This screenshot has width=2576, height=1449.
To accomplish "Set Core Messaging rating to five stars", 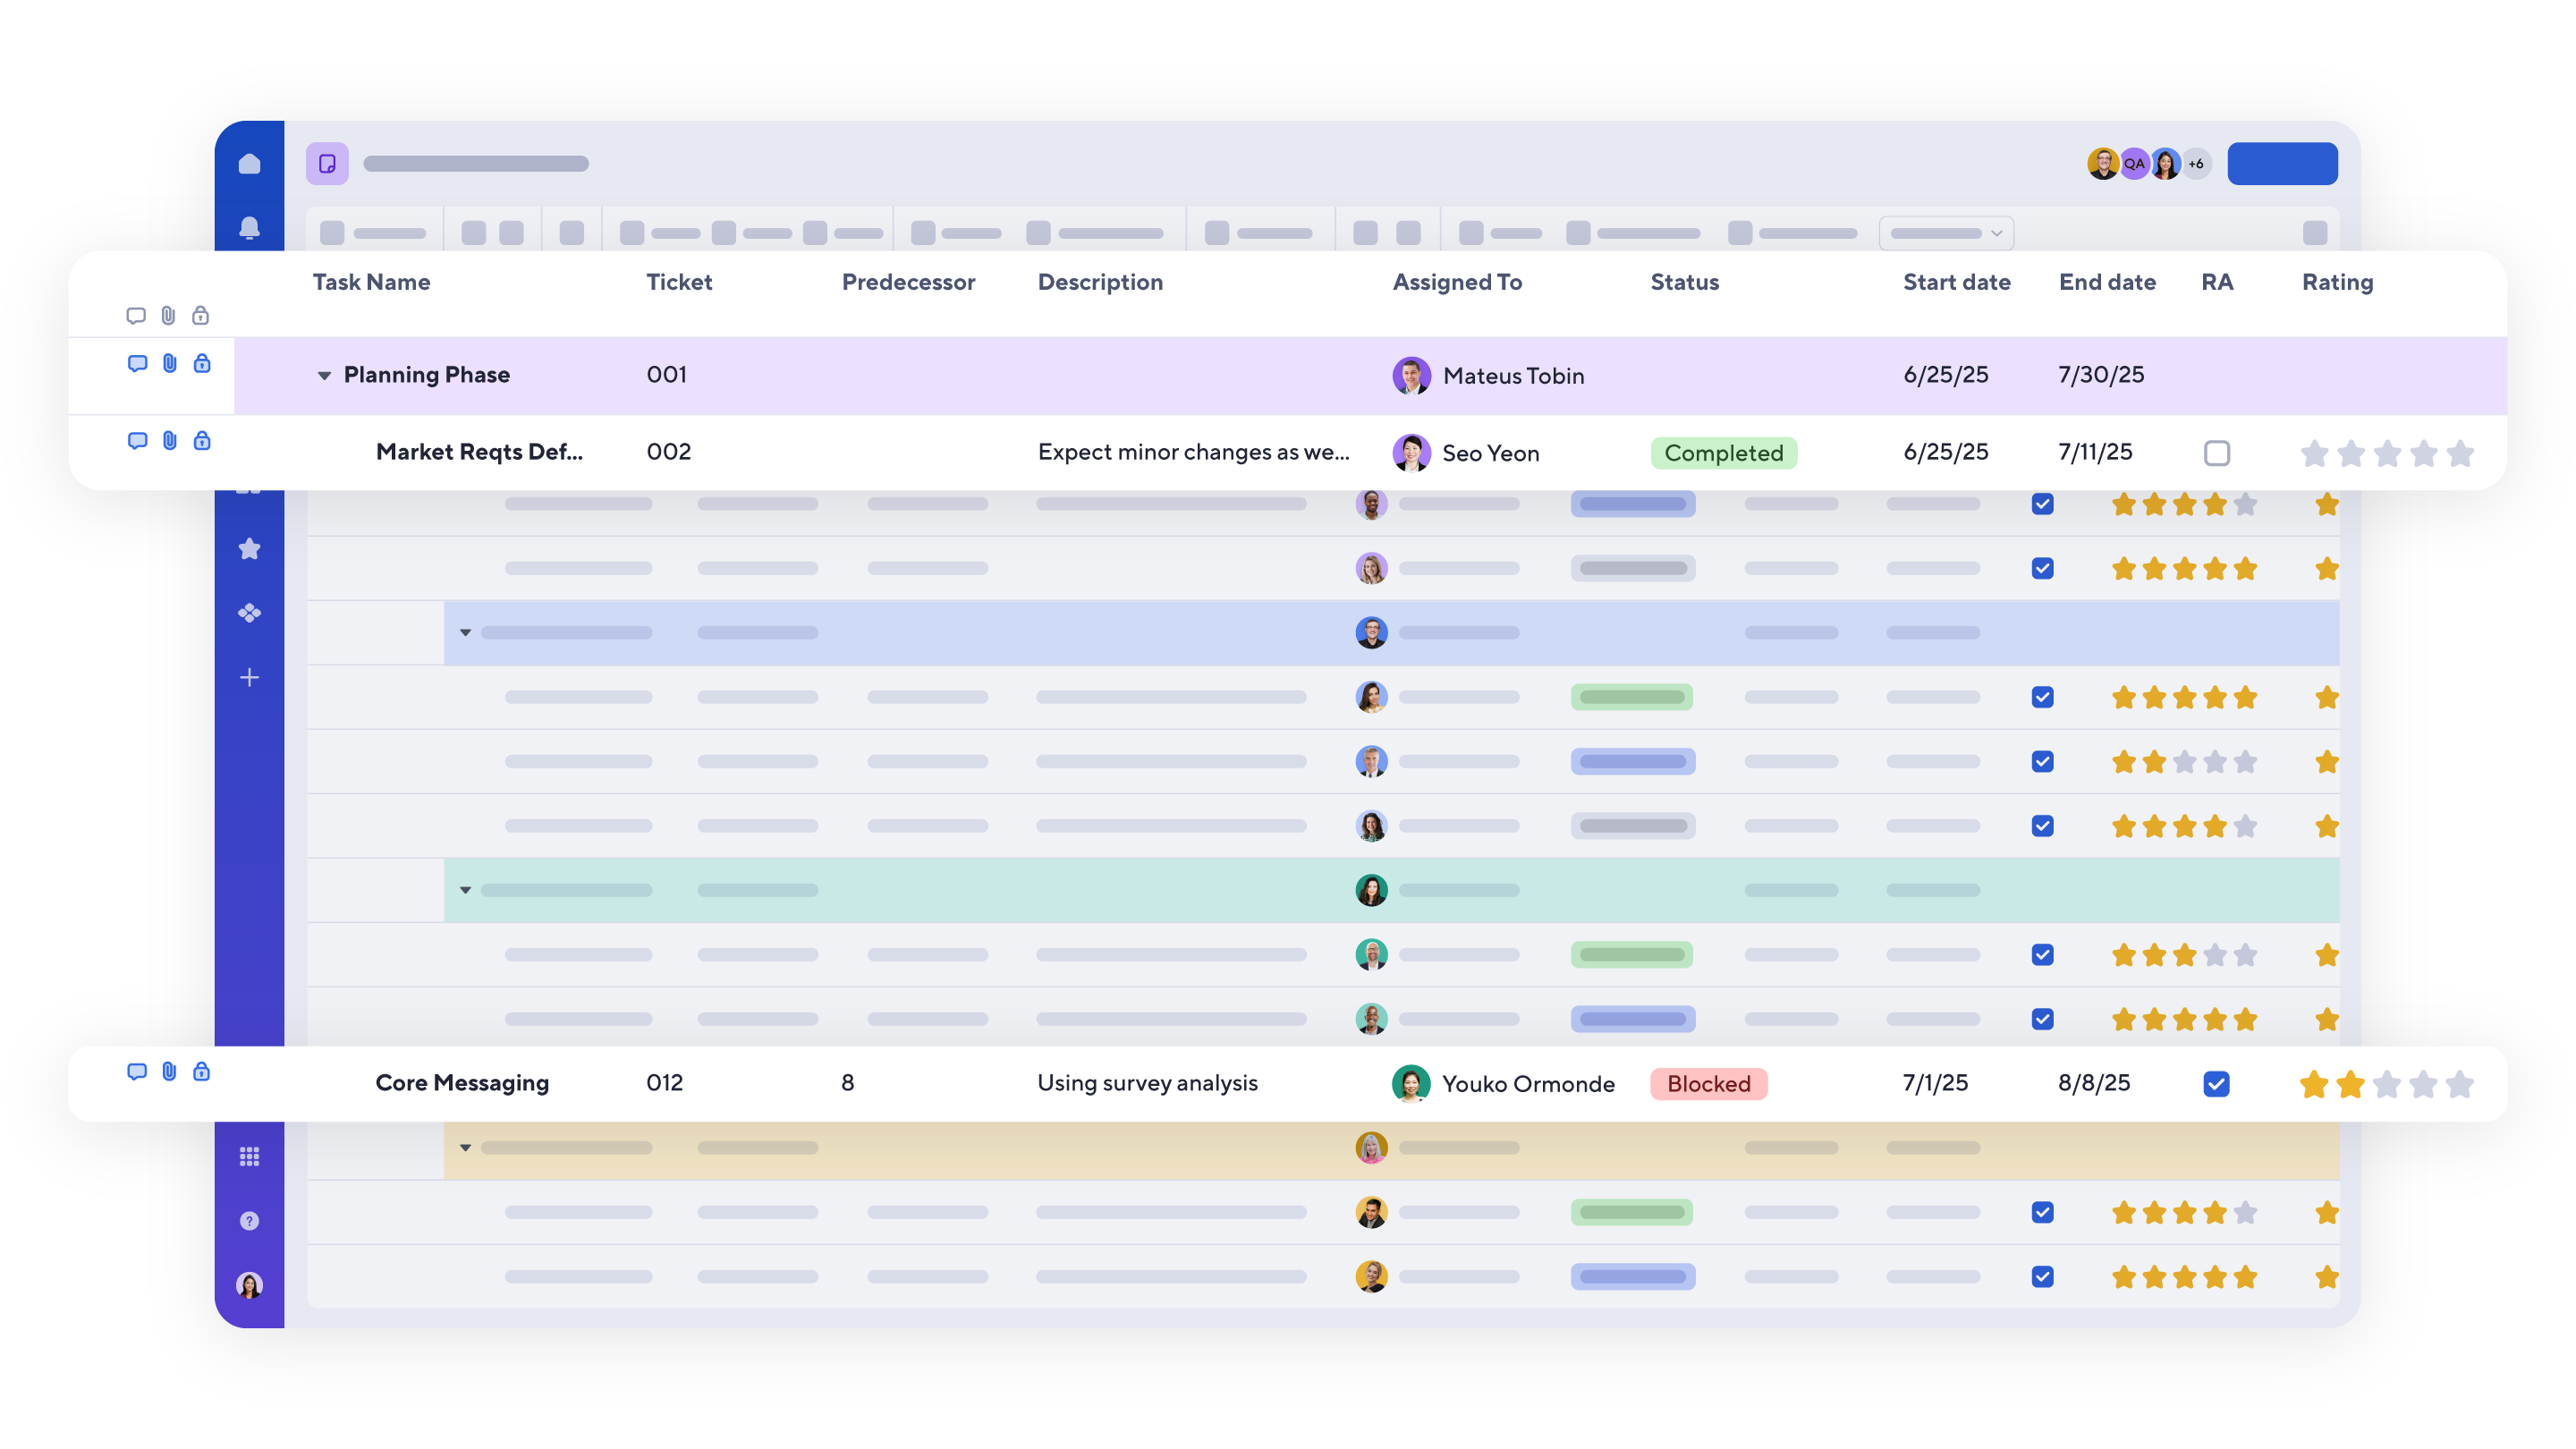I will point(2459,1084).
